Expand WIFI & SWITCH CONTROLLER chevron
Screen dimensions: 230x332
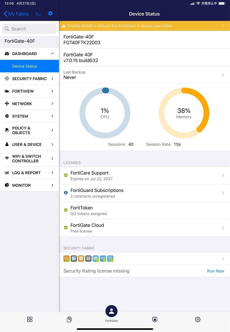pos(52,158)
